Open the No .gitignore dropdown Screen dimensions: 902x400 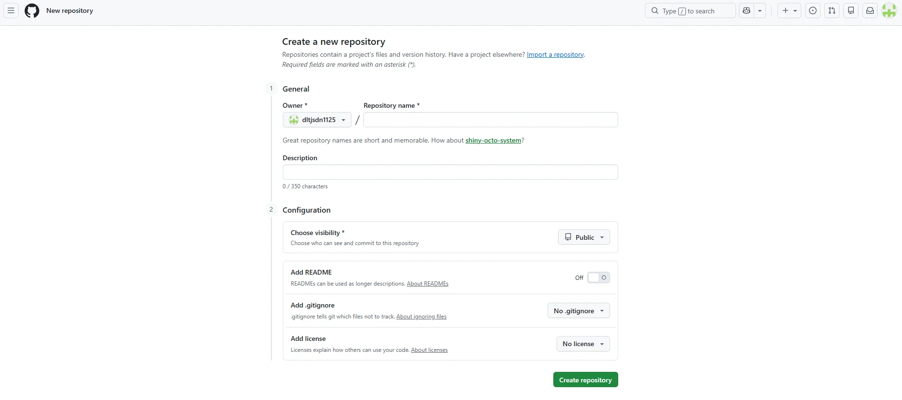(x=579, y=311)
